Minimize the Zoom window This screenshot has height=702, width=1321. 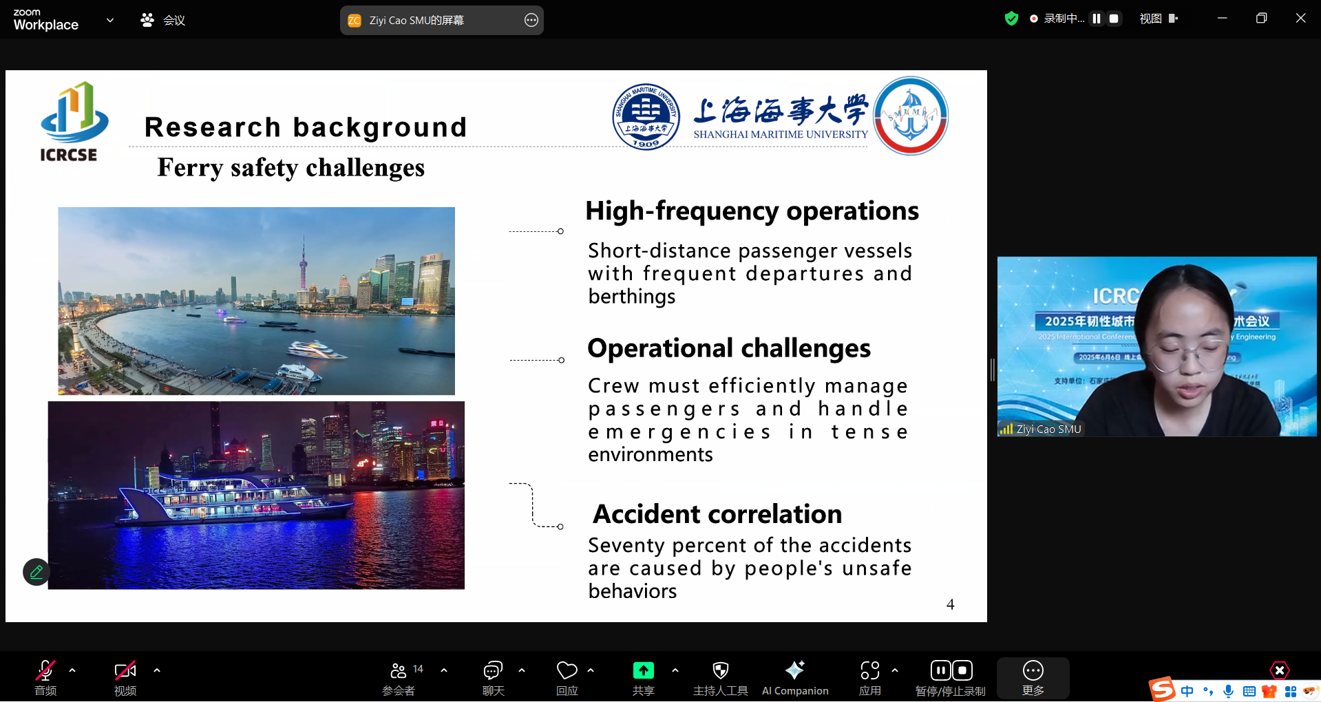tap(1222, 19)
